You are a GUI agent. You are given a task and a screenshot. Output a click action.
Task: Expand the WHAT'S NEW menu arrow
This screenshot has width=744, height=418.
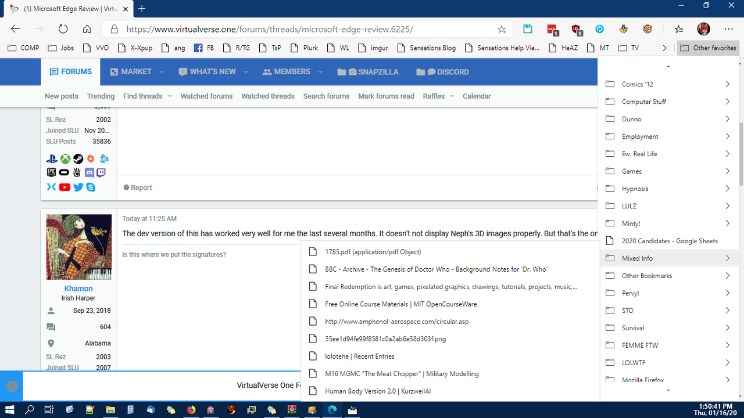tap(246, 72)
